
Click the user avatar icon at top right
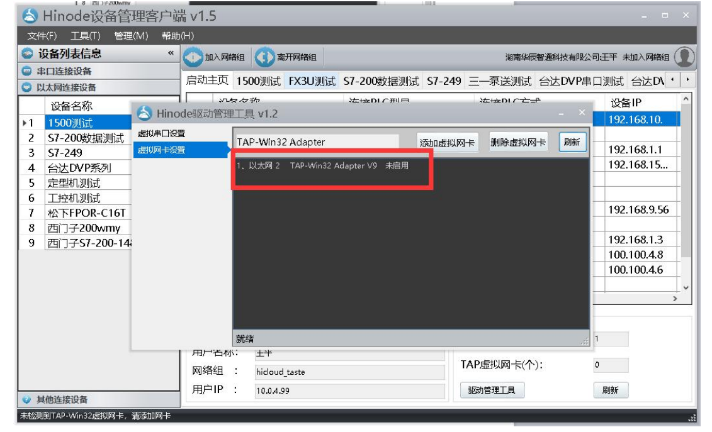684,57
